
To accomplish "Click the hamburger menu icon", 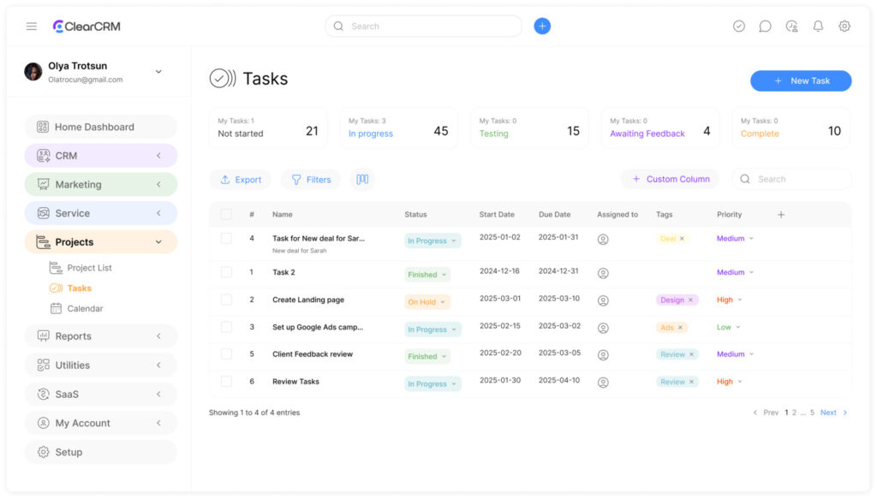I will pyautogui.click(x=32, y=27).
